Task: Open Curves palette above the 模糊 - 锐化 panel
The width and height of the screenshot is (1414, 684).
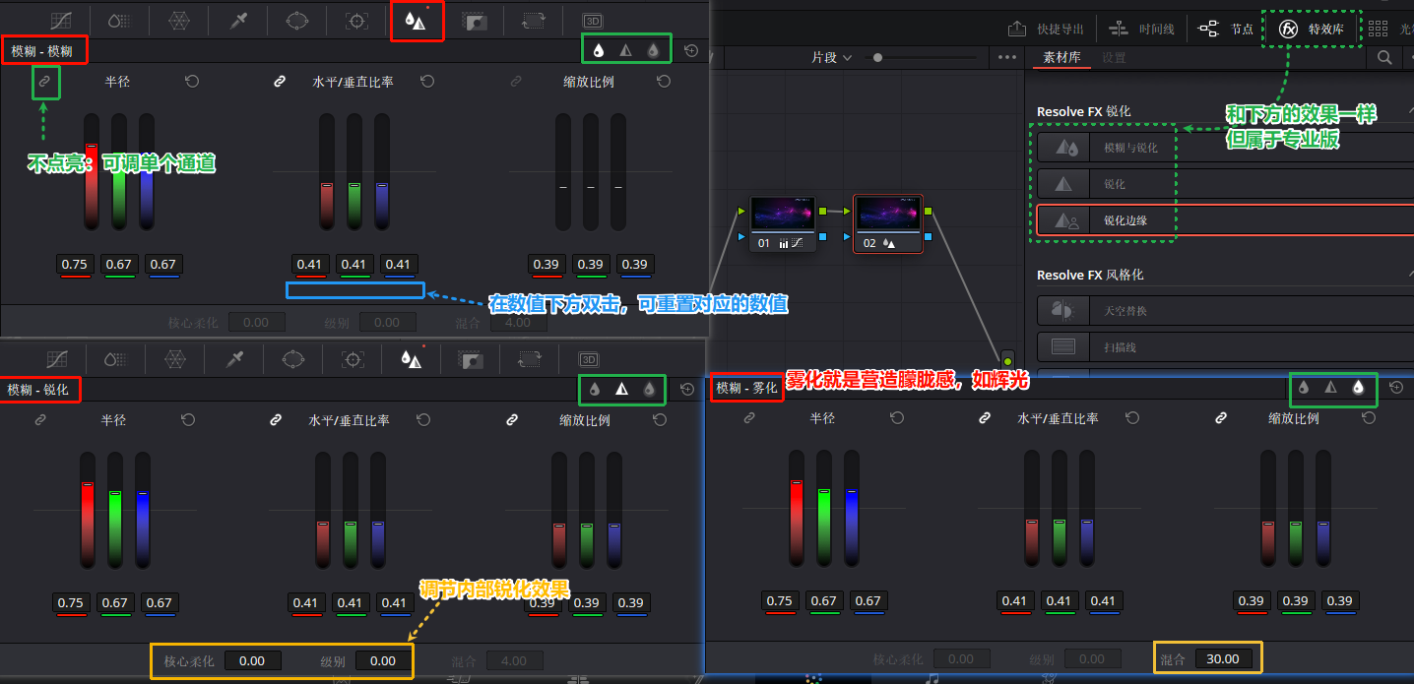Action: tap(57, 359)
